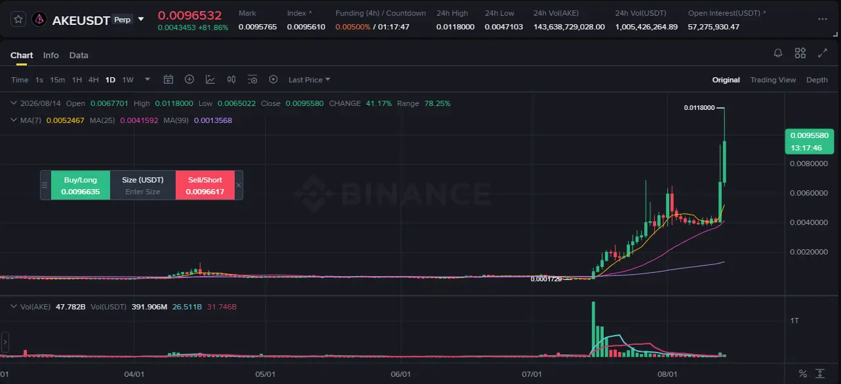
Task: Open technical indicators line chart icon
Action: tap(210, 80)
